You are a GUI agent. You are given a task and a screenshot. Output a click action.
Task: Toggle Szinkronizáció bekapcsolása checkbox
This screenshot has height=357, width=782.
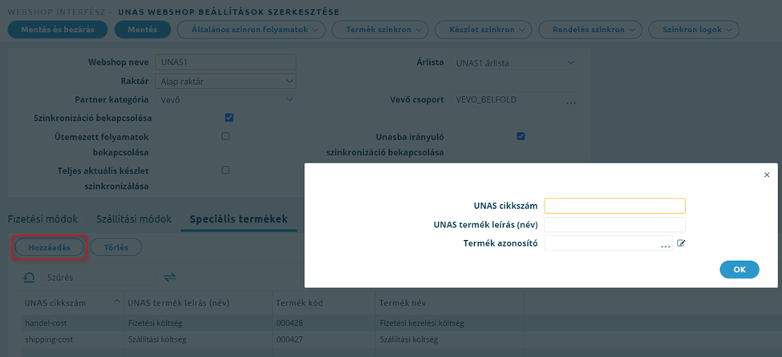229,118
